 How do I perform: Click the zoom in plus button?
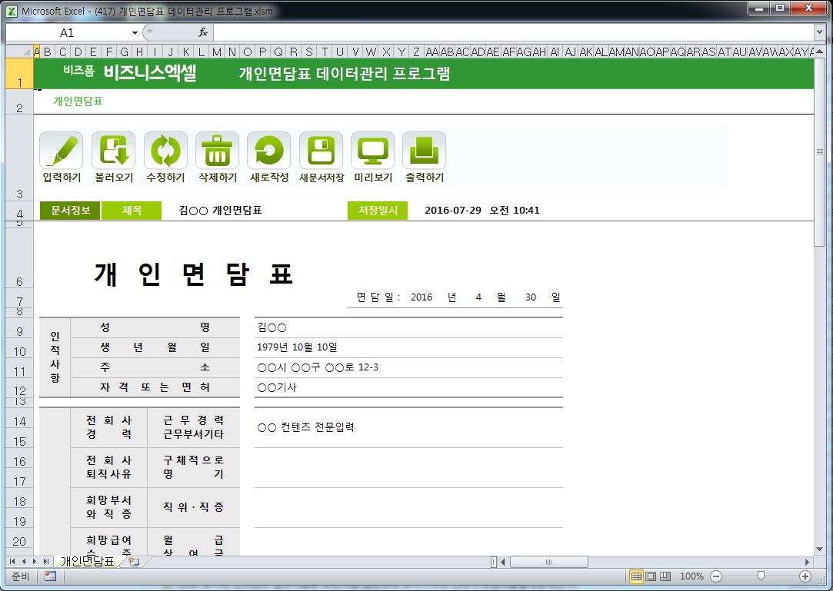(x=805, y=576)
